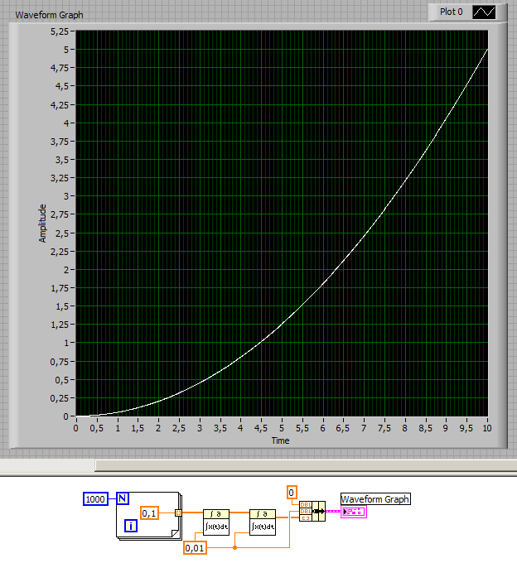Click the 2,5 Y-axis scale marker

(62, 233)
